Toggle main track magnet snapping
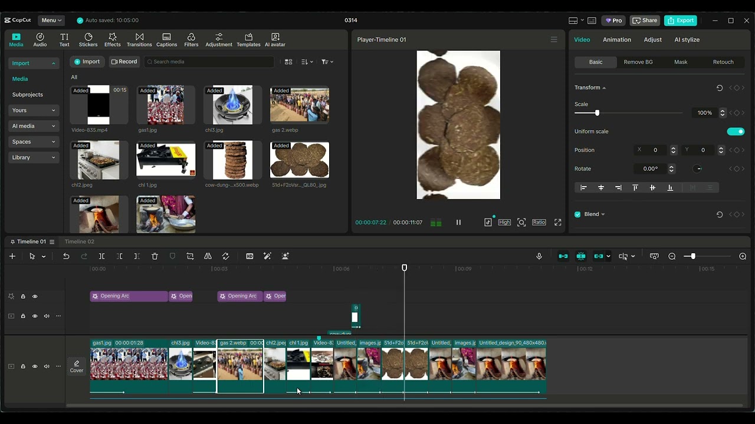The height and width of the screenshot is (424, 755). (563, 256)
